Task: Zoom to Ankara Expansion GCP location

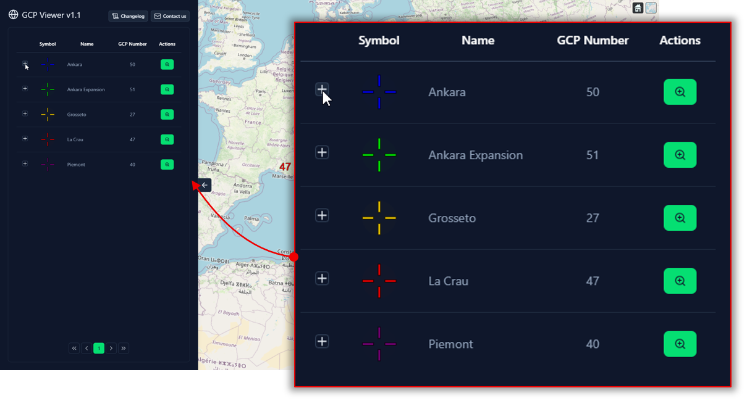Action: coord(167,89)
